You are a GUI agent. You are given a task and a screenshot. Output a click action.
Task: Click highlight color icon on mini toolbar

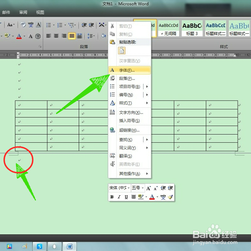pos(141,197)
